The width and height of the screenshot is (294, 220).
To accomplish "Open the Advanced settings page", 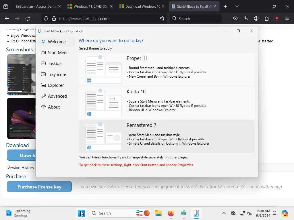I will [57, 96].
